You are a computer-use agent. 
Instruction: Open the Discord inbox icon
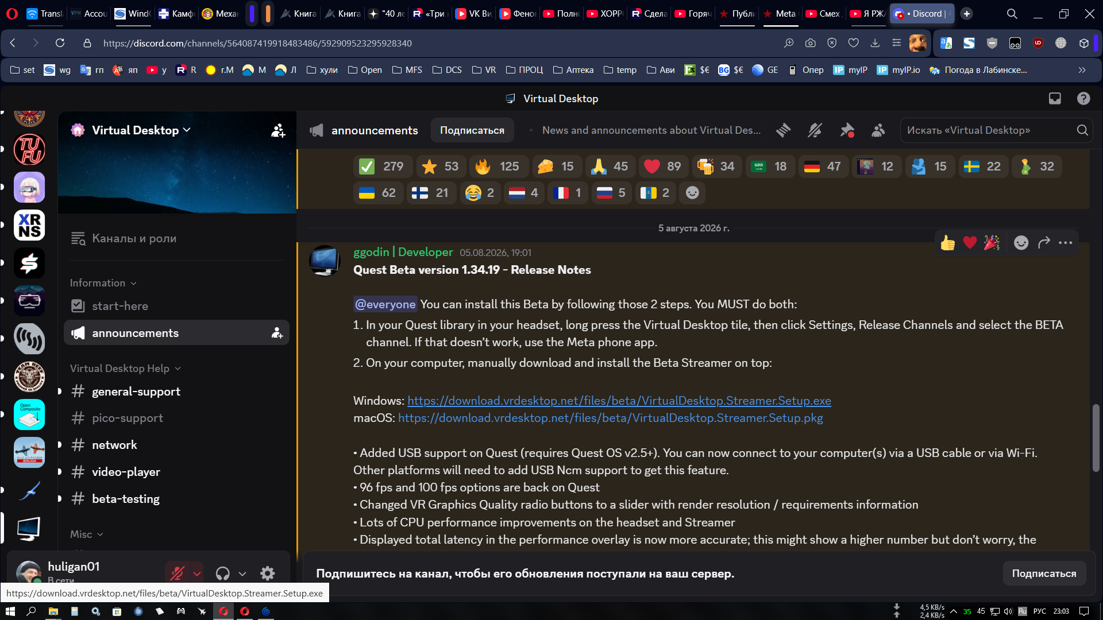click(1055, 99)
